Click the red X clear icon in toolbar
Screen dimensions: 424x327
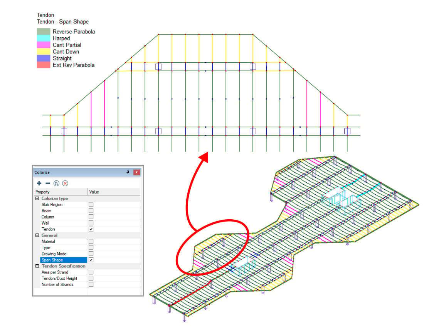pos(65,184)
